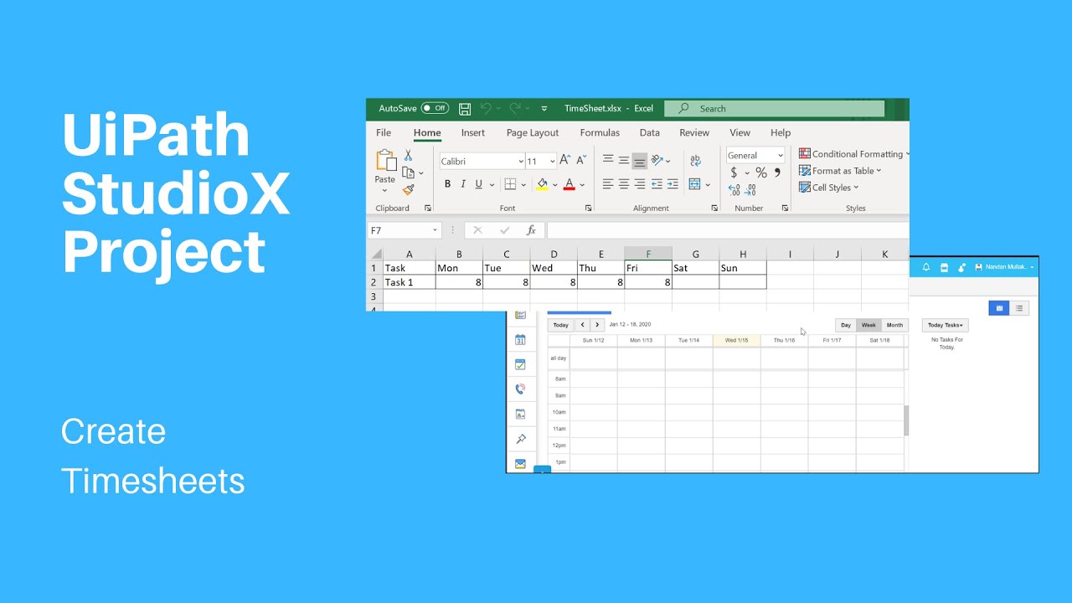1072x603 pixels.
Task: Toggle Italic formatting
Action: coord(463,184)
